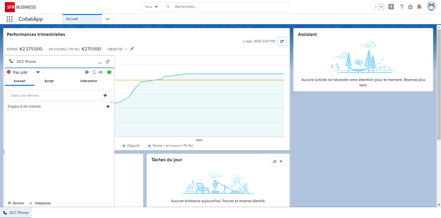Open the Tâches du jour filter dropdown
Viewport: 441px width, 218px height.
coord(278,162)
